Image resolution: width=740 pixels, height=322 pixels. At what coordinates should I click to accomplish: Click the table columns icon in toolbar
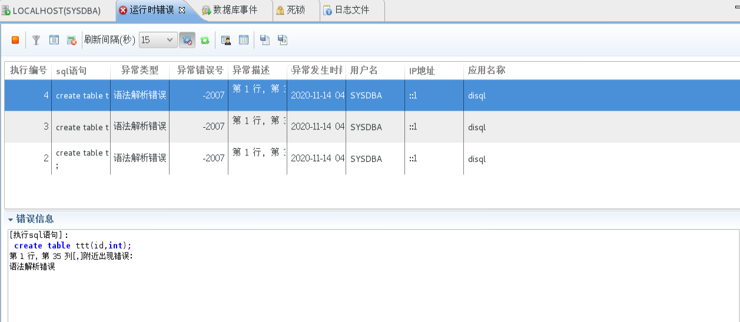click(244, 40)
